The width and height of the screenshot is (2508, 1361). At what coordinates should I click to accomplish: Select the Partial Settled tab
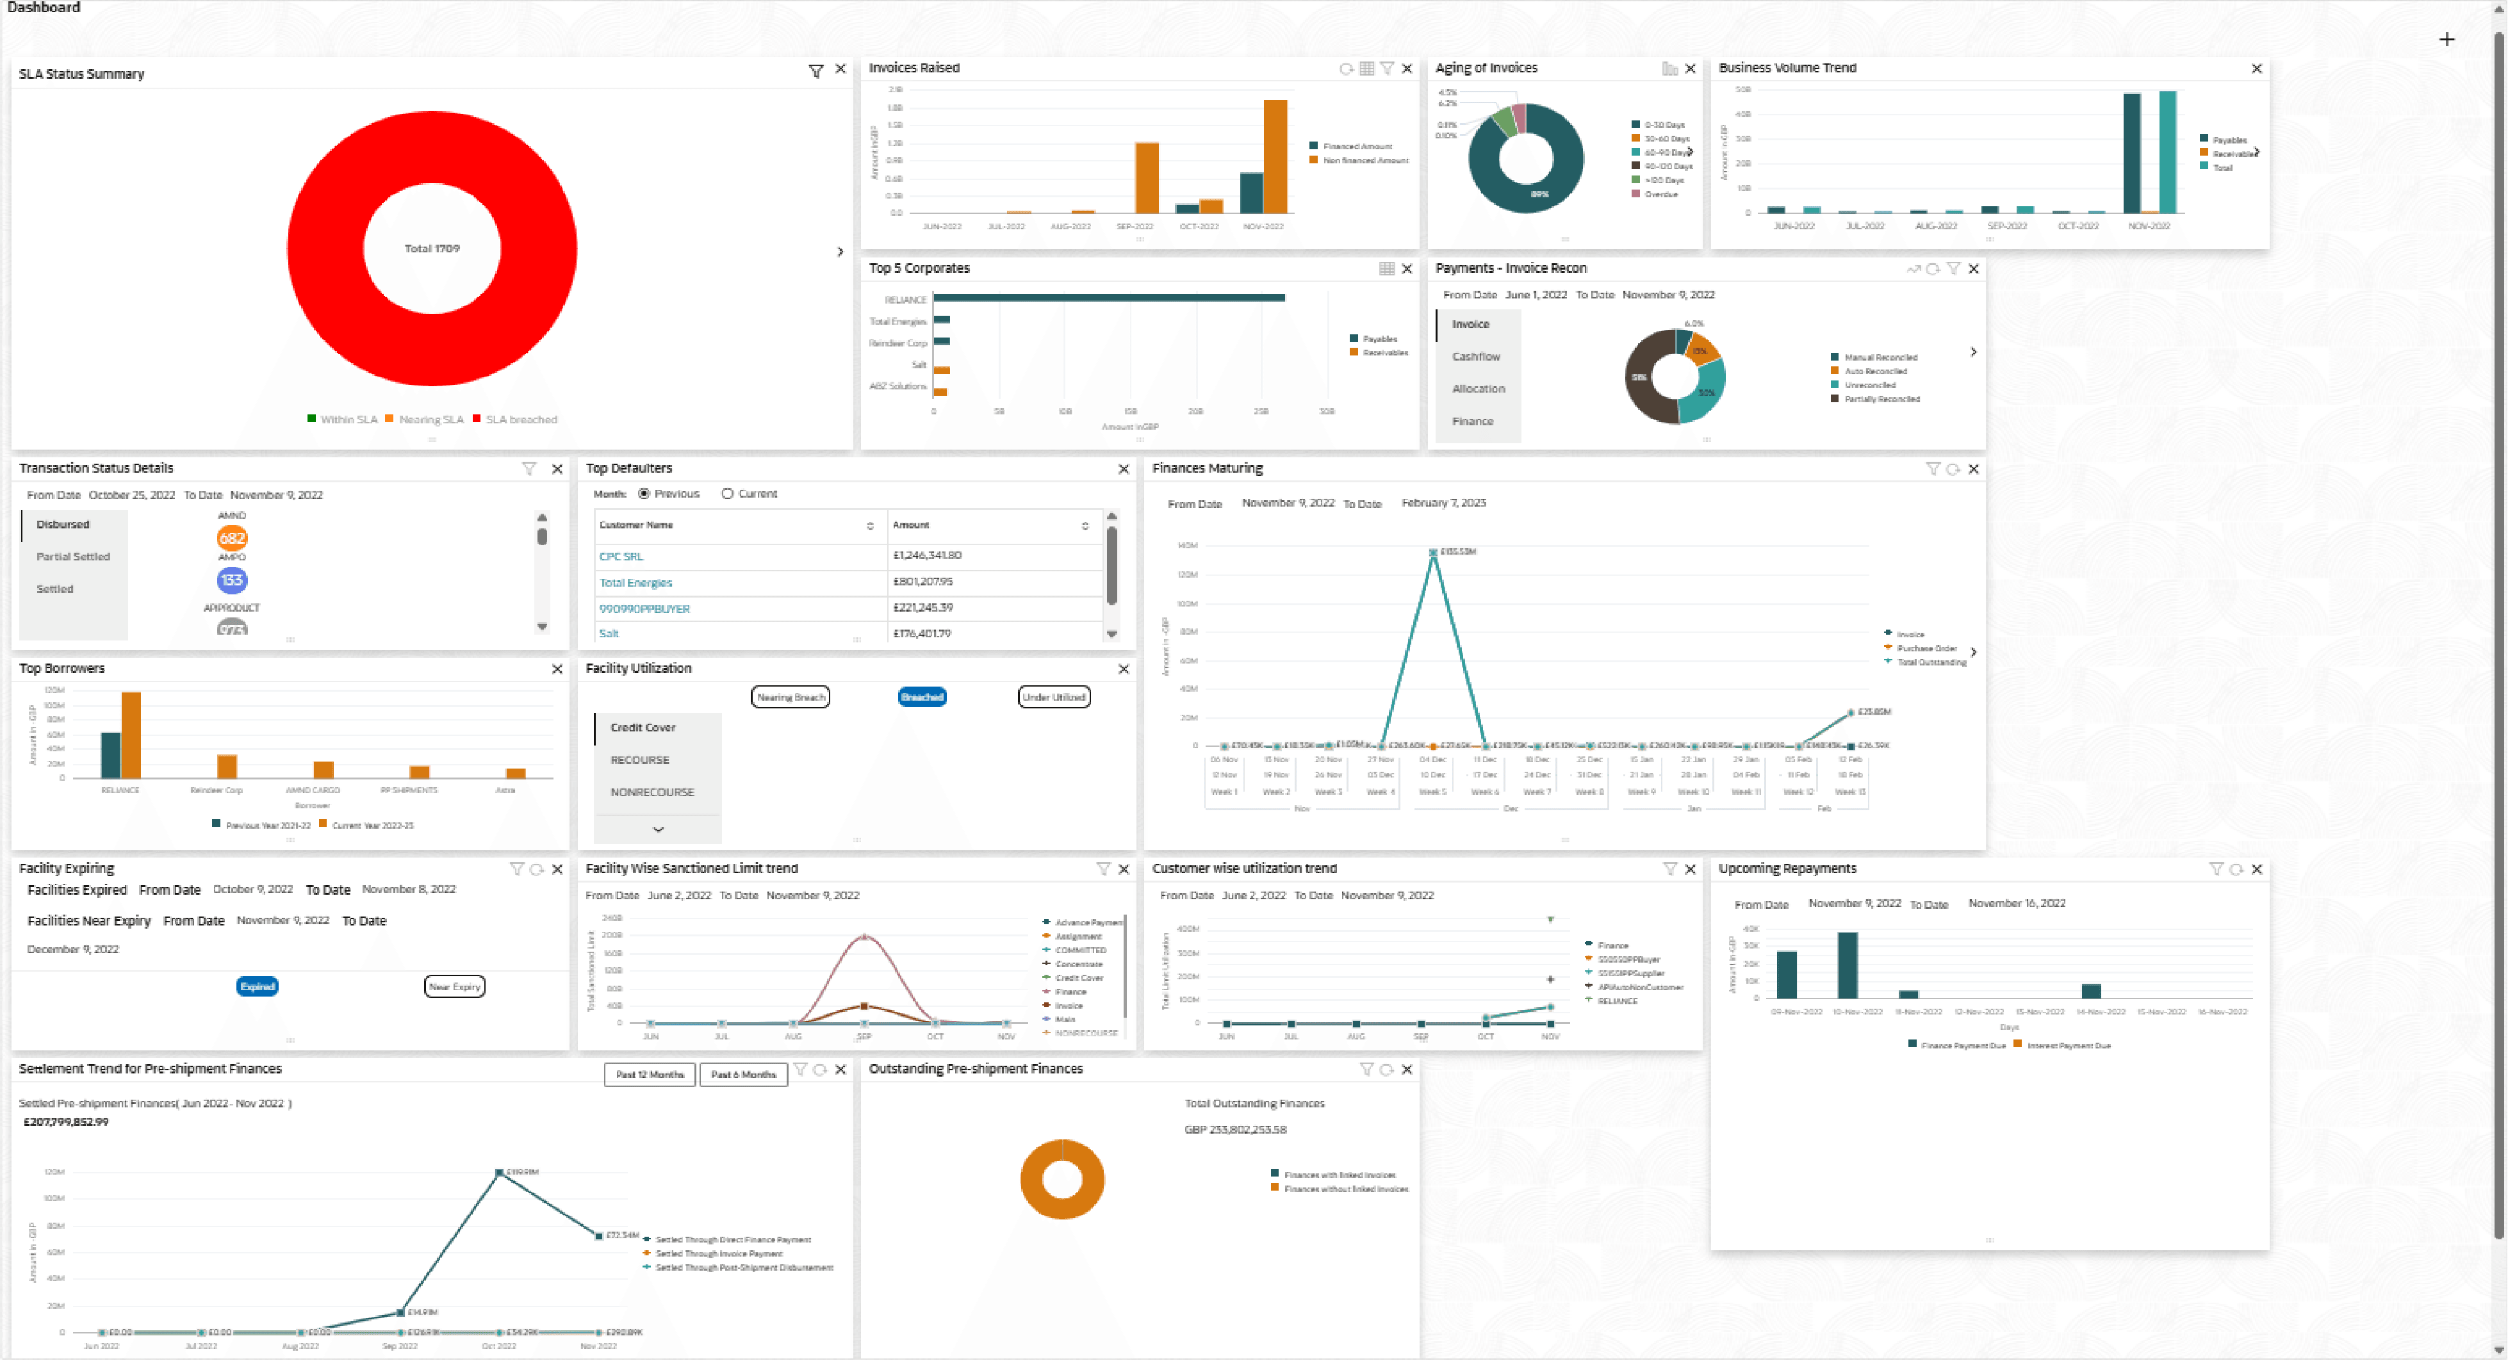tap(73, 557)
